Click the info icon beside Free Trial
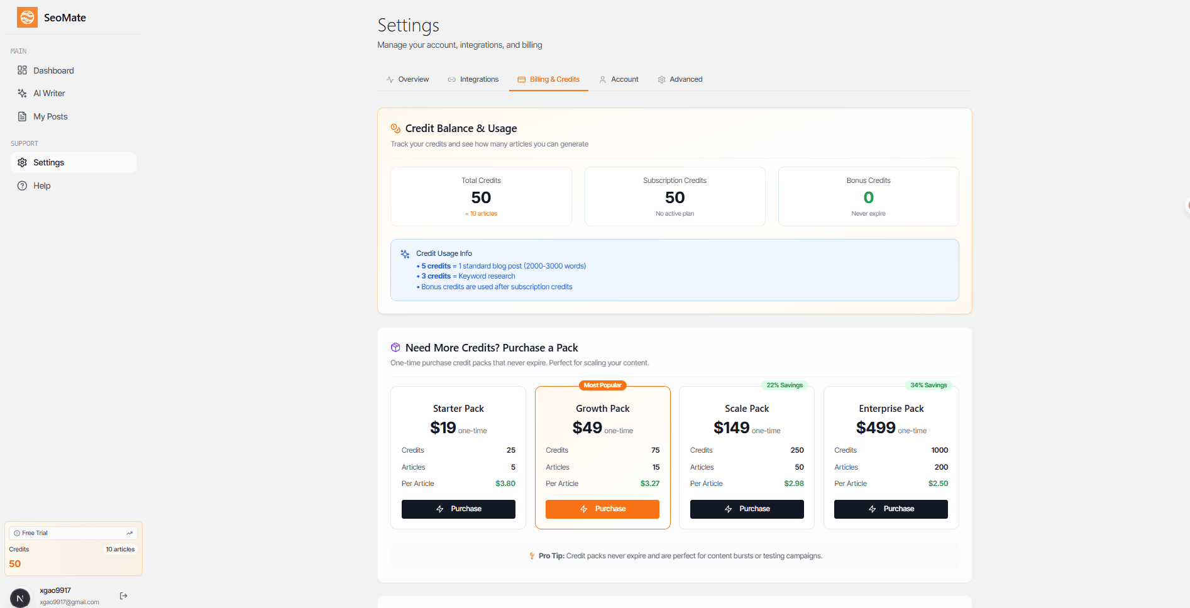 point(16,533)
